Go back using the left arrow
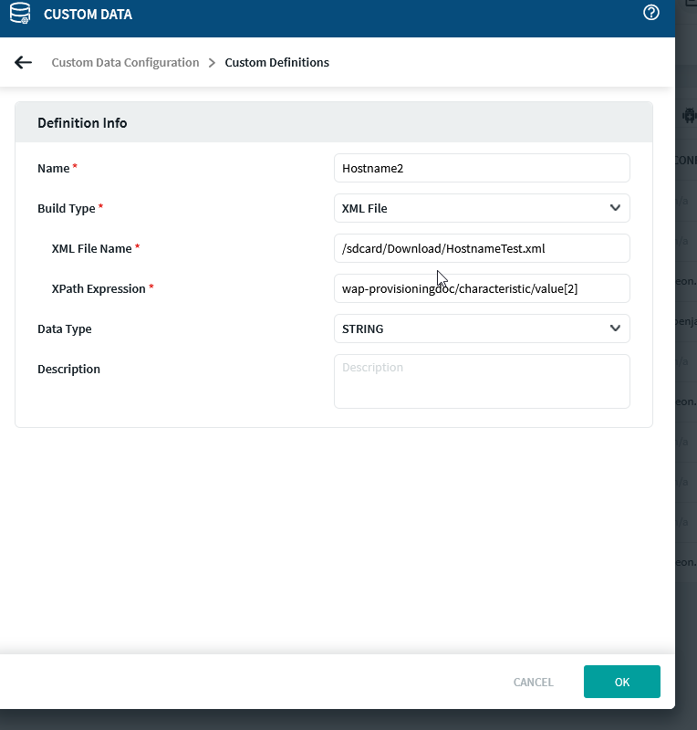This screenshot has width=697, height=730. click(23, 62)
